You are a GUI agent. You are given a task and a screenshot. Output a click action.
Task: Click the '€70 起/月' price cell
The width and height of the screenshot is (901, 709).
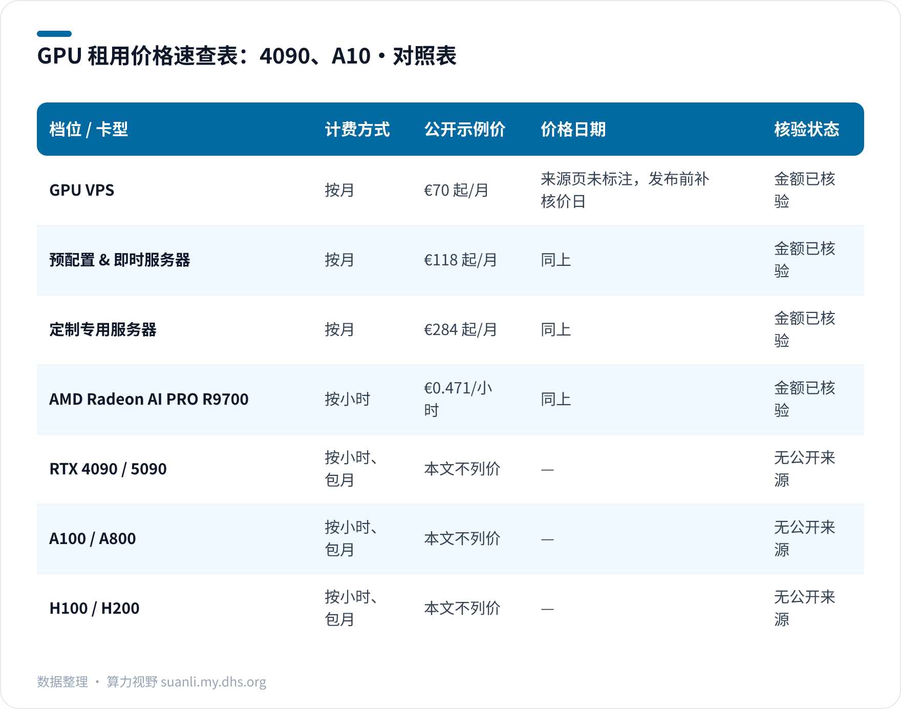[x=456, y=190]
